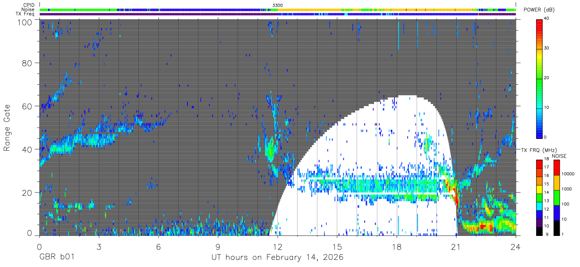Click the CPID value '3300'
The image size is (580, 267).
278,5
